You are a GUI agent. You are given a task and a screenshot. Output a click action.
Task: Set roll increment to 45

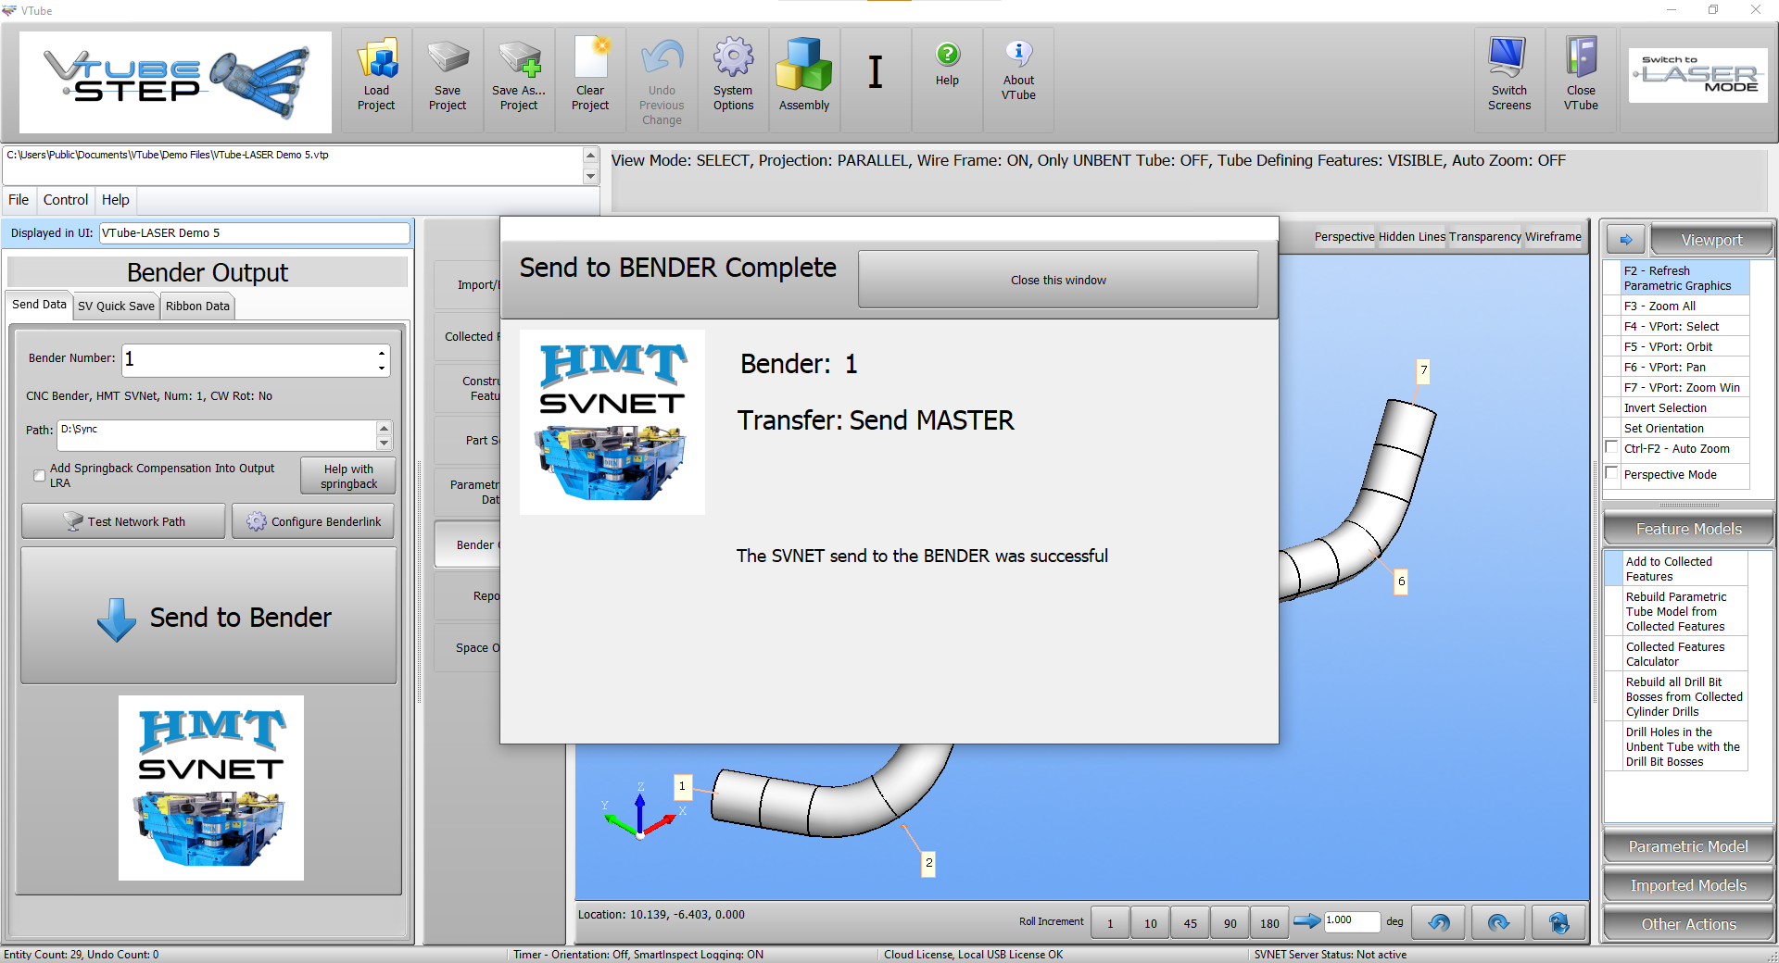(x=1190, y=922)
